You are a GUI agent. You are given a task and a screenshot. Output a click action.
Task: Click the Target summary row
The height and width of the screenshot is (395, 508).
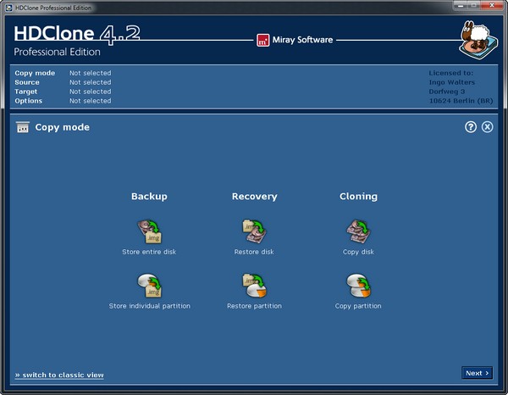pyautogui.click(x=63, y=92)
